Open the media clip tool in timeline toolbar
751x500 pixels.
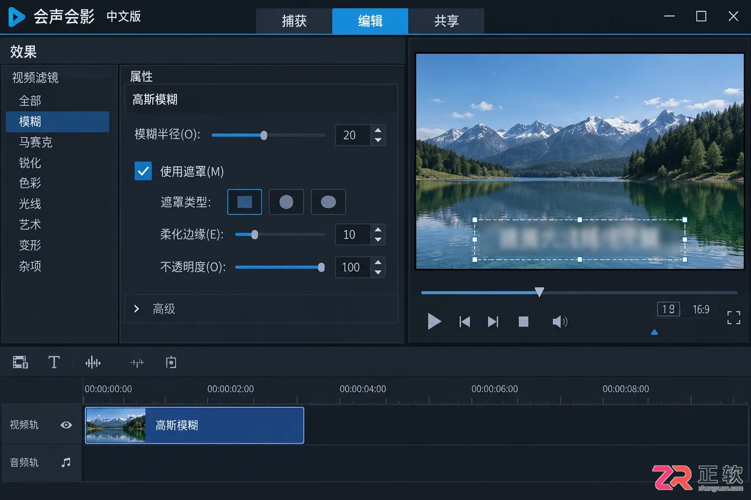[20, 362]
